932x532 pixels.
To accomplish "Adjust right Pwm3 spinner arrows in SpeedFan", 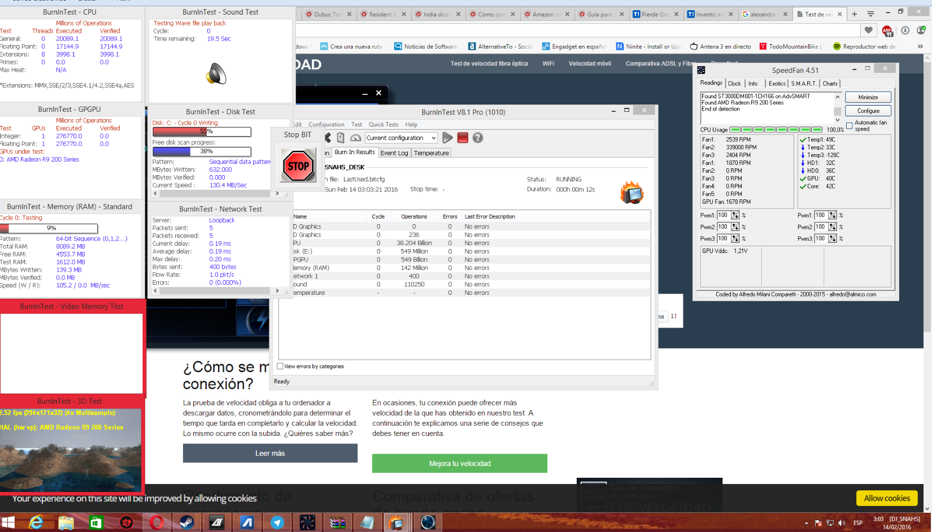I will [832, 239].
